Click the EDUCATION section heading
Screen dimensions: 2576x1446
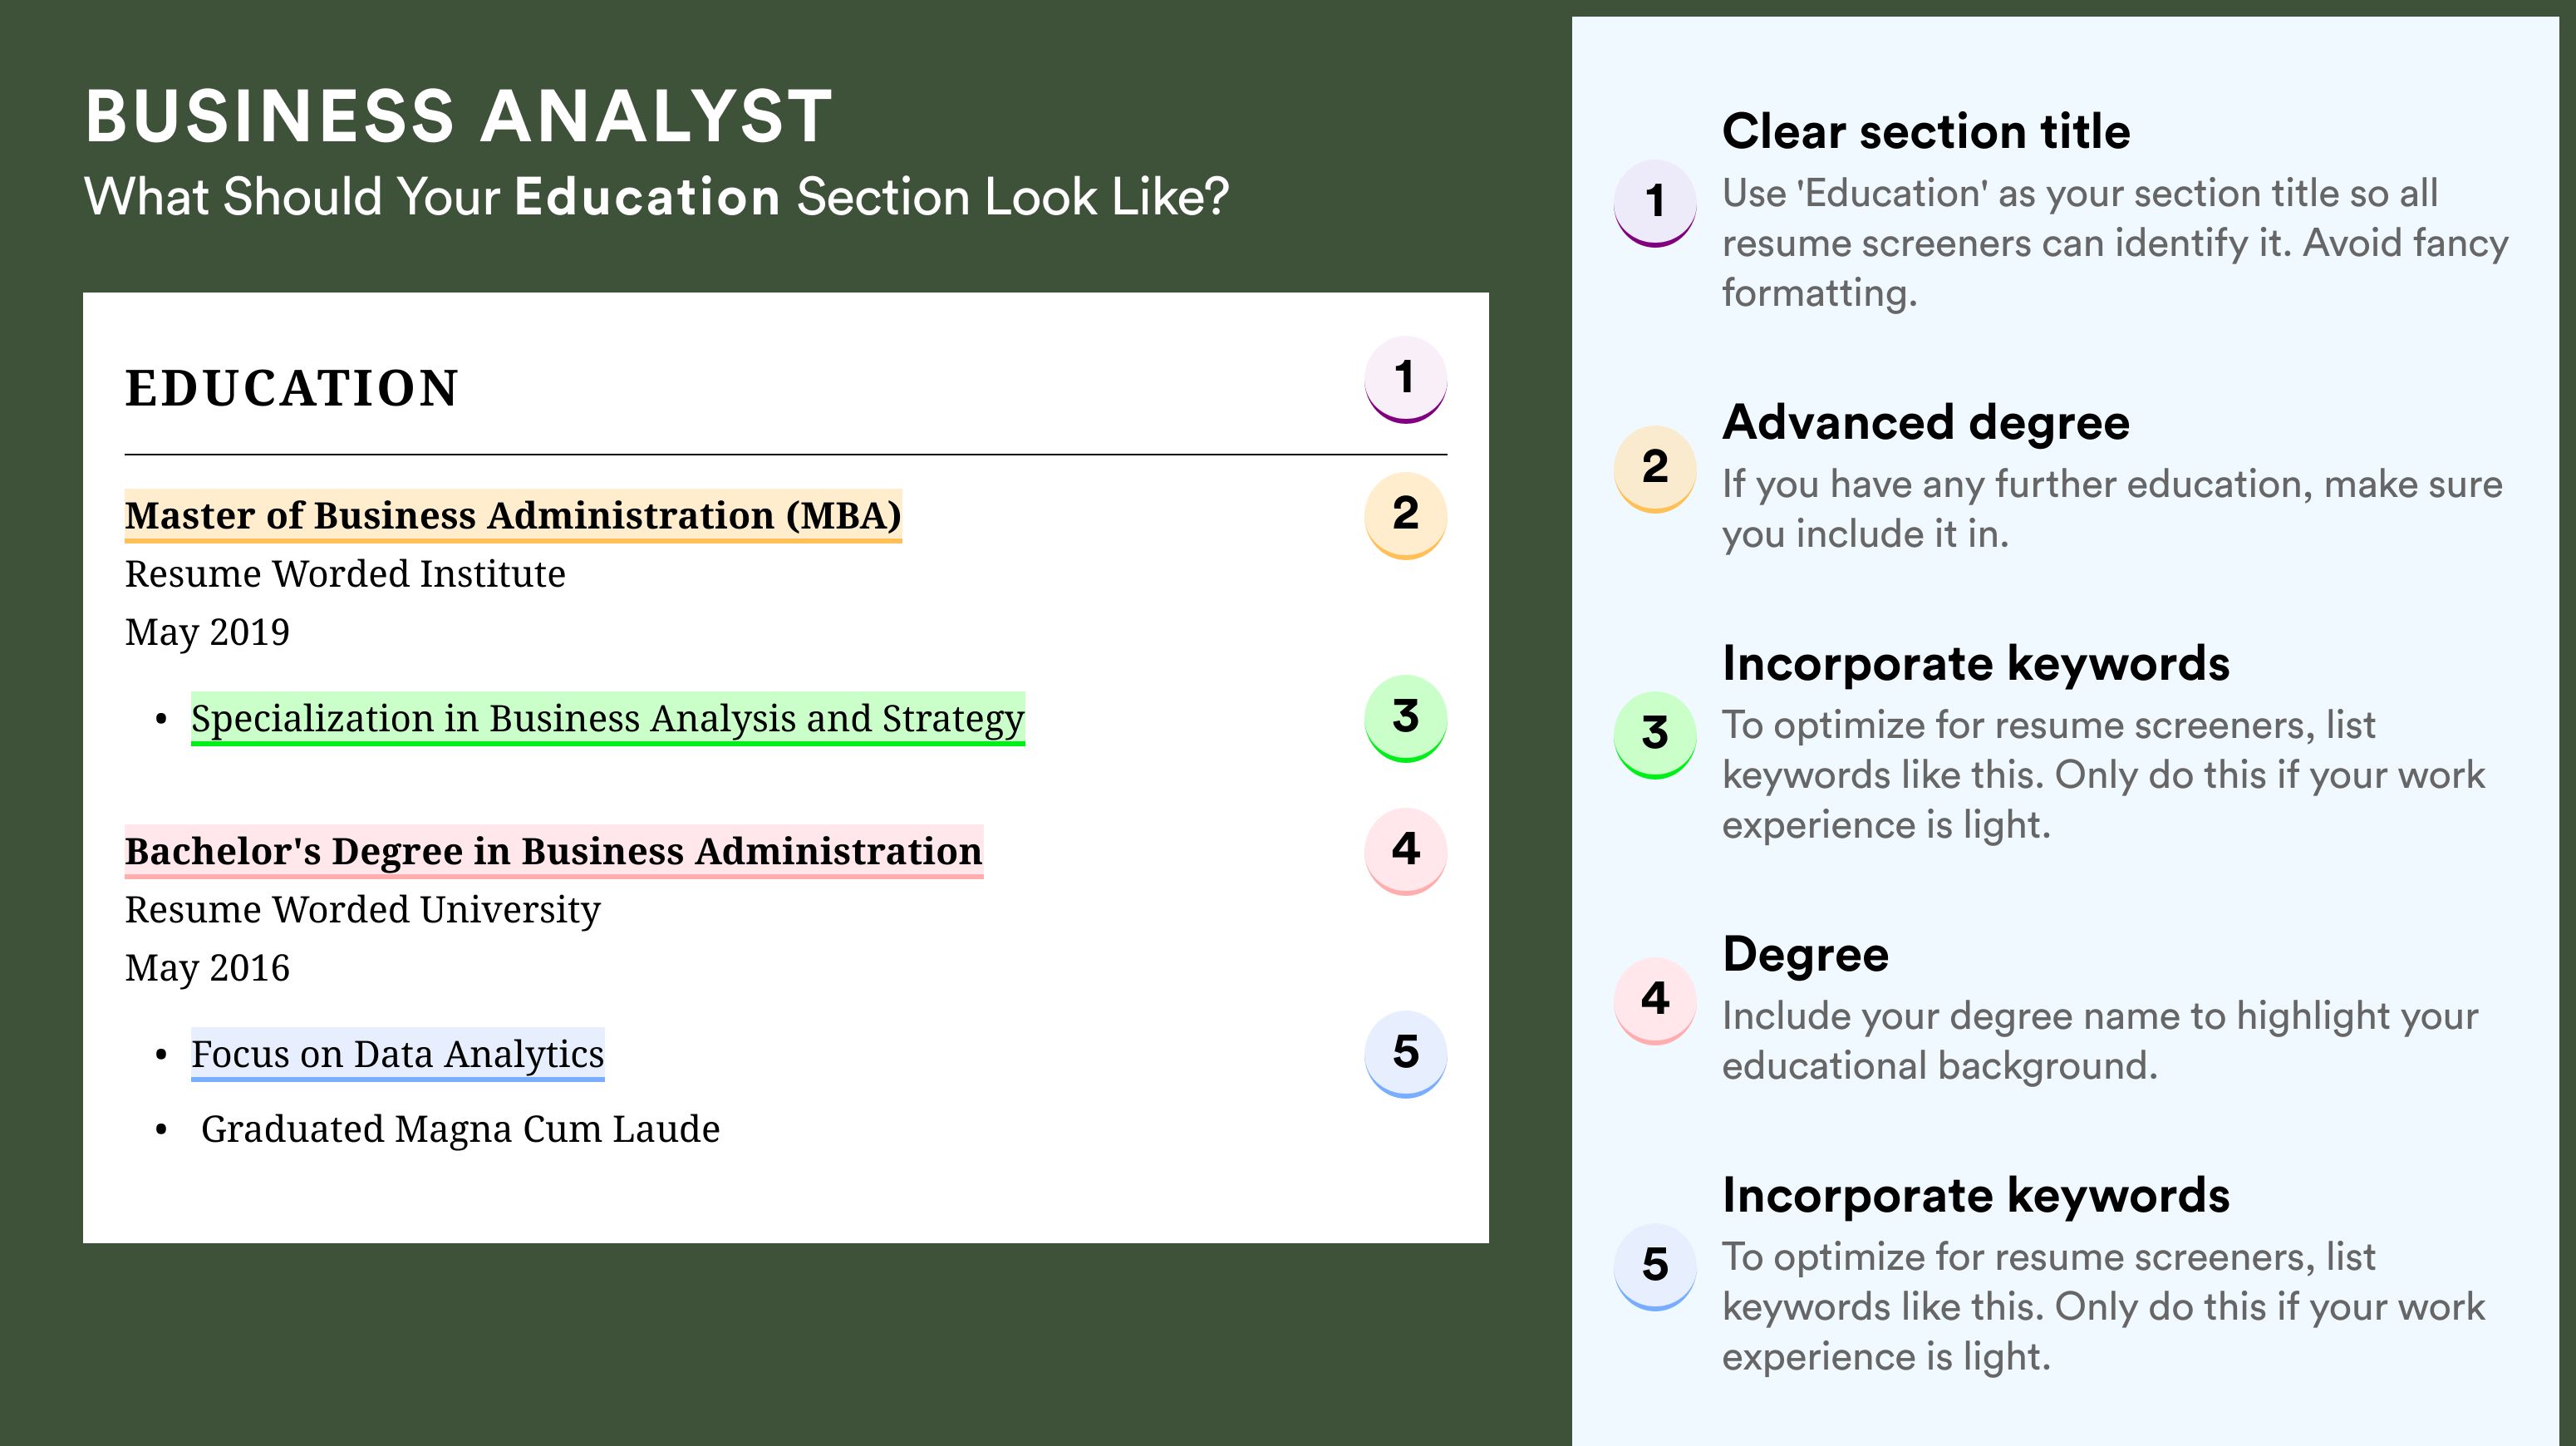click(x=292, y=388)
